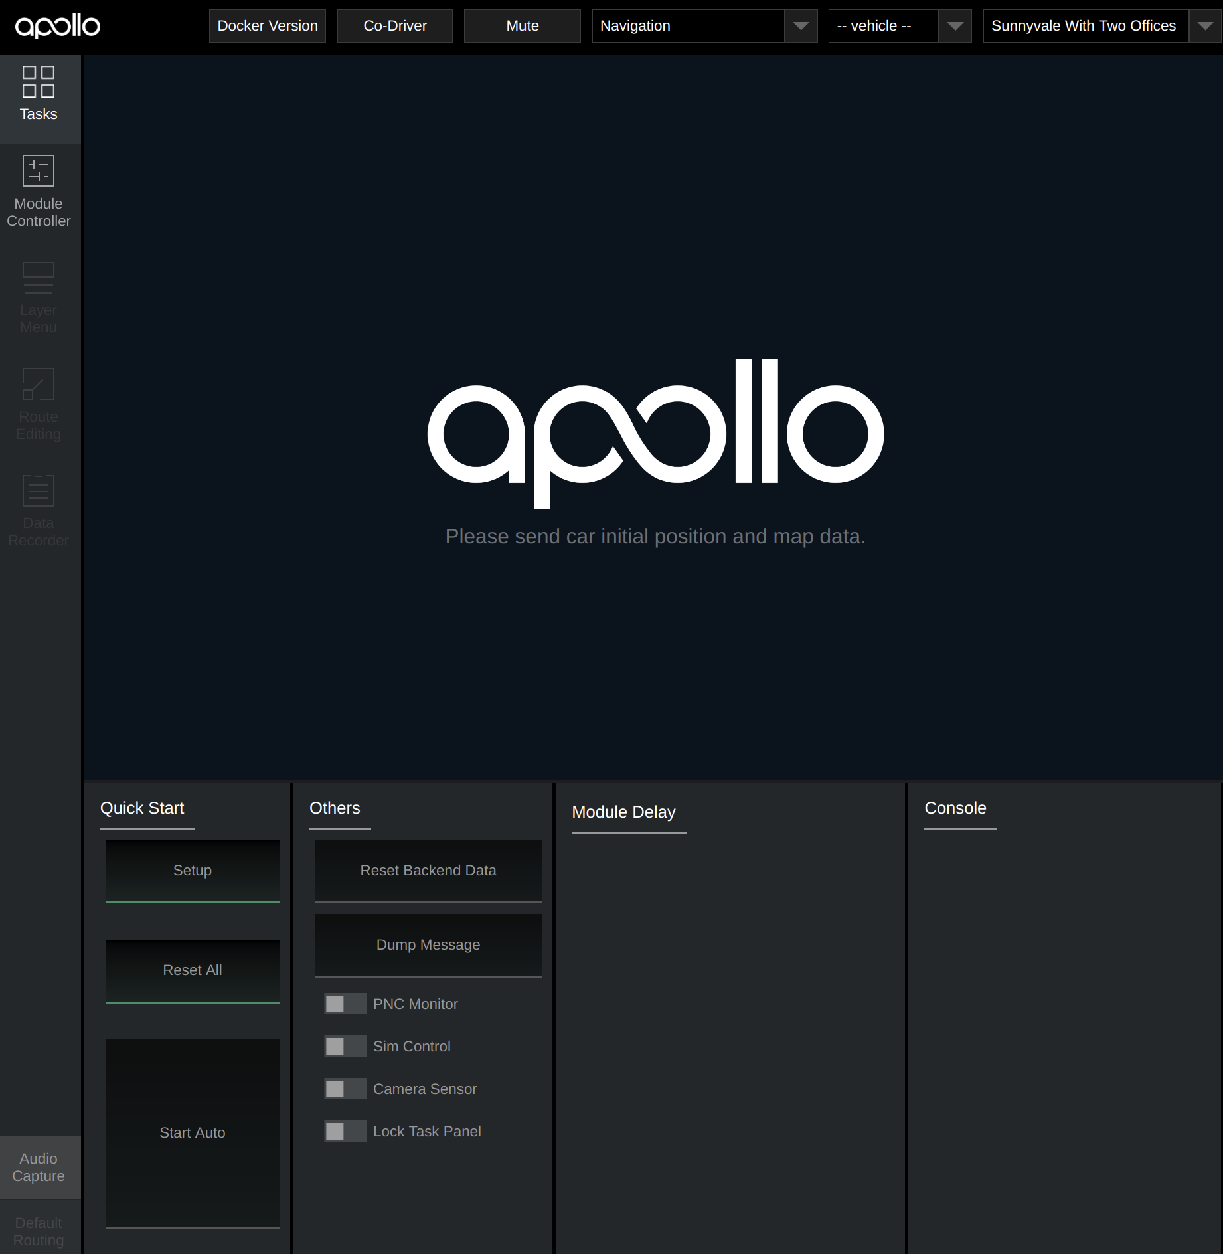The image size is (1223, 1254).
Task: Toggle the Co-Driver button
Action: tap(395, 26)
